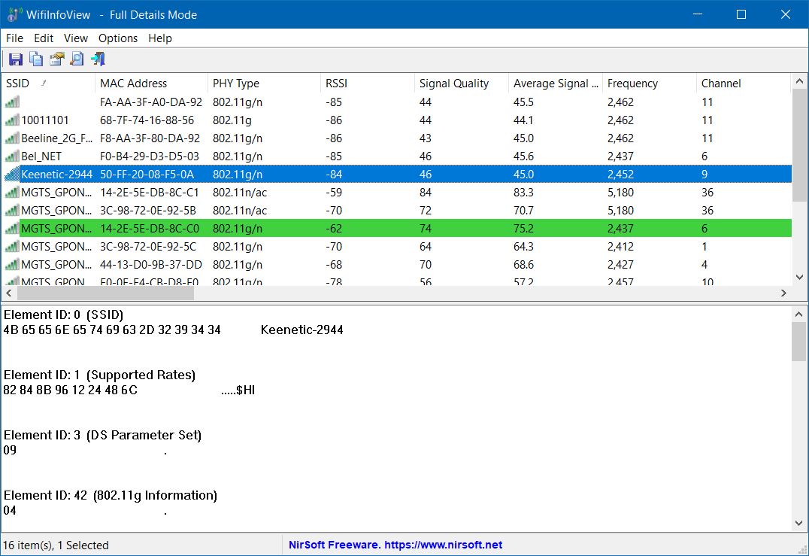
Task: Click the Save Selected Items toolbar icon
Action: (x=16, y=59)
